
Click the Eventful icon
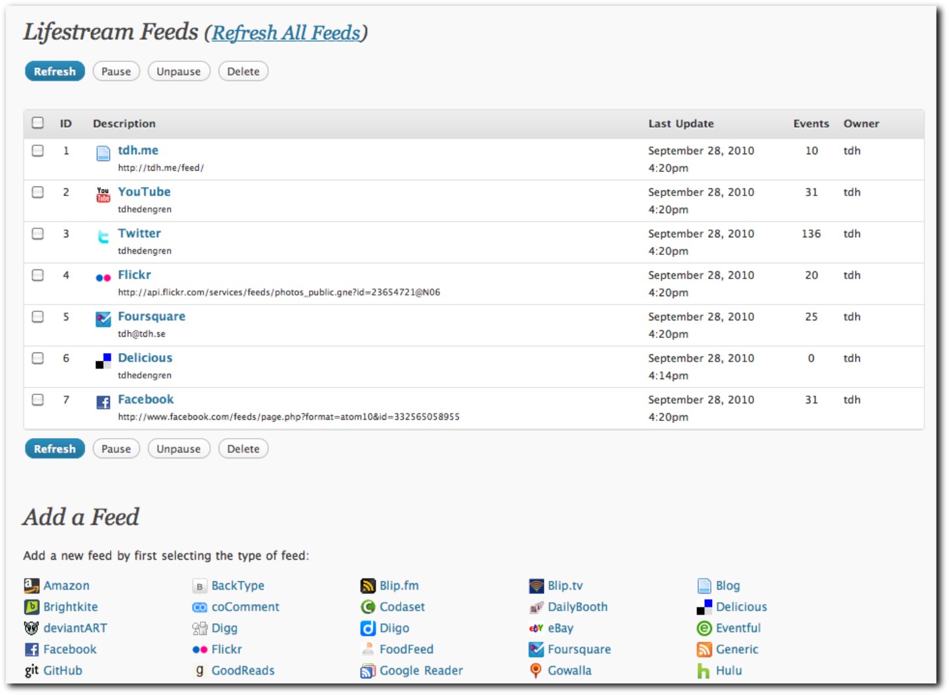tap(704, 628)
